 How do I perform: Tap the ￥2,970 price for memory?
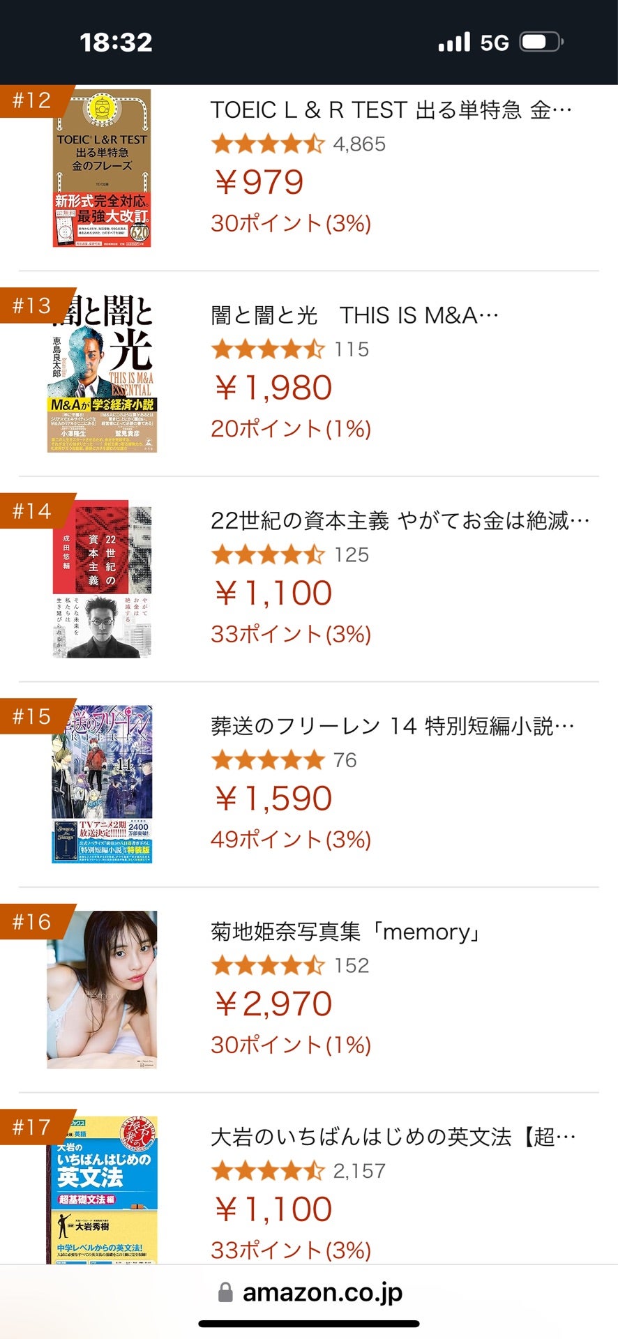[x=273, y=1004]
